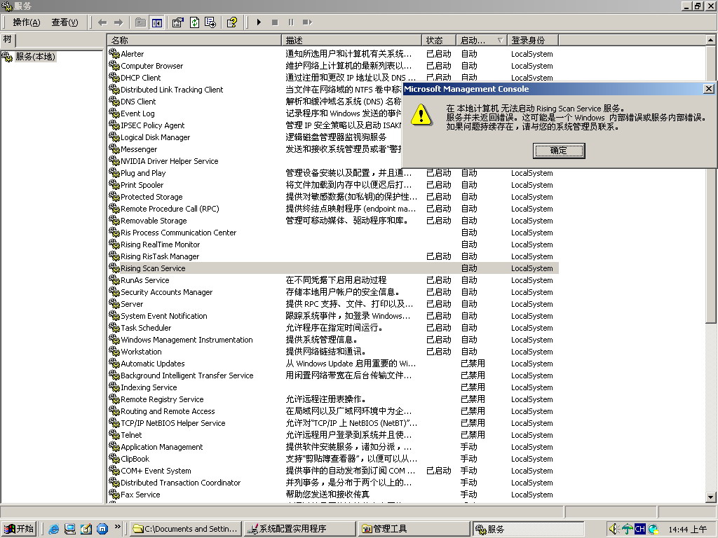Click the green umbrella tray icon
Viewport: 718px width, 538px height.
point(627,530)
